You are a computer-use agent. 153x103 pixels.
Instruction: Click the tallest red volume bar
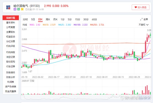coord(147,90)
